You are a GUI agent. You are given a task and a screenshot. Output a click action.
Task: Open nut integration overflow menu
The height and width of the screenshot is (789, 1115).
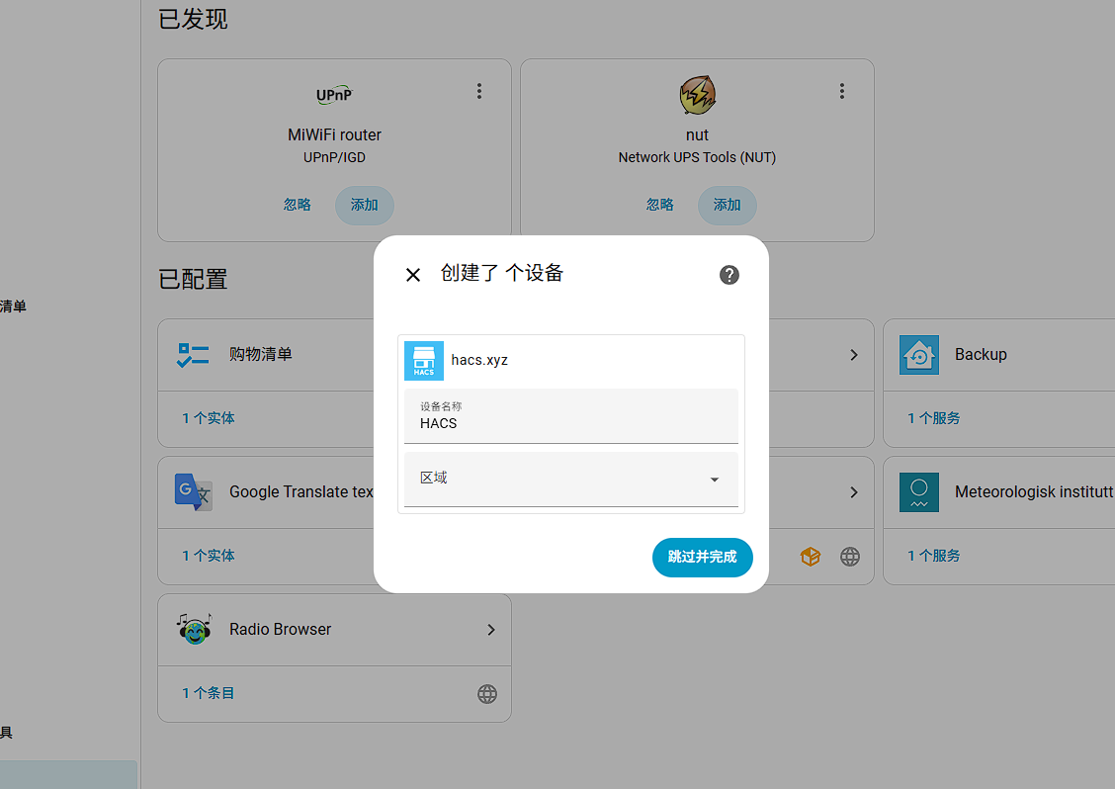coord(842,91)
